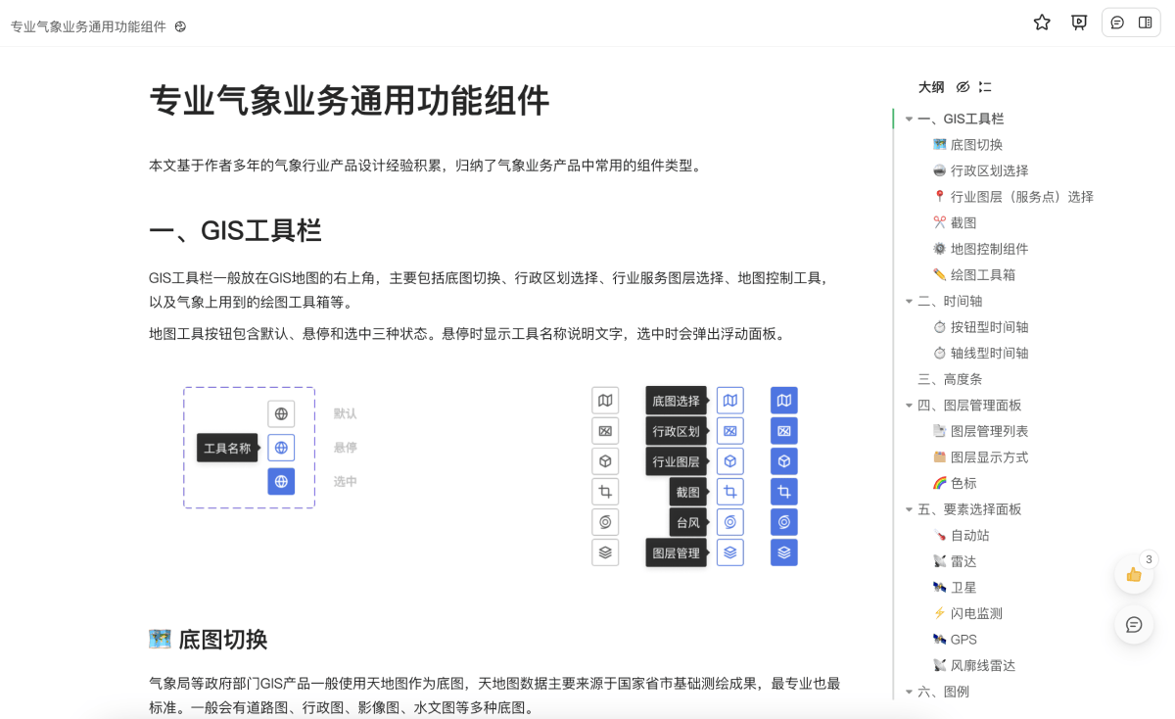
Task: Open 绘图工具箱 outline entry
Action: [973, 275]
